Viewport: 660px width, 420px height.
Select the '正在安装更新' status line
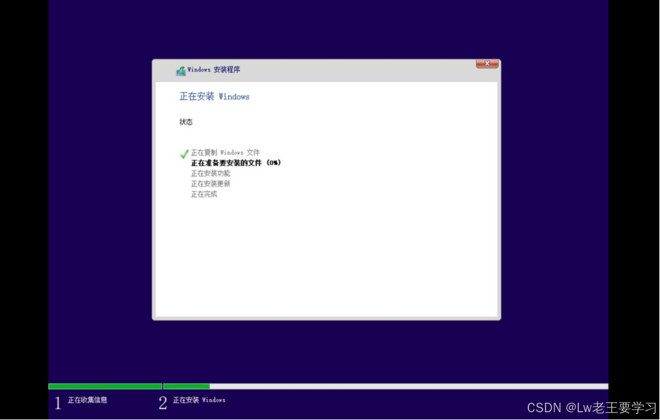pos(210,184)
